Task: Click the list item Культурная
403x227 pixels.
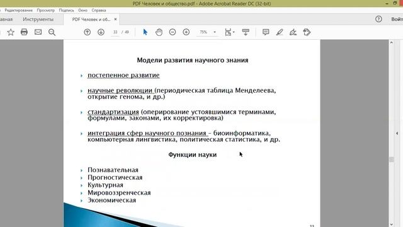Action: click(105, 185)
